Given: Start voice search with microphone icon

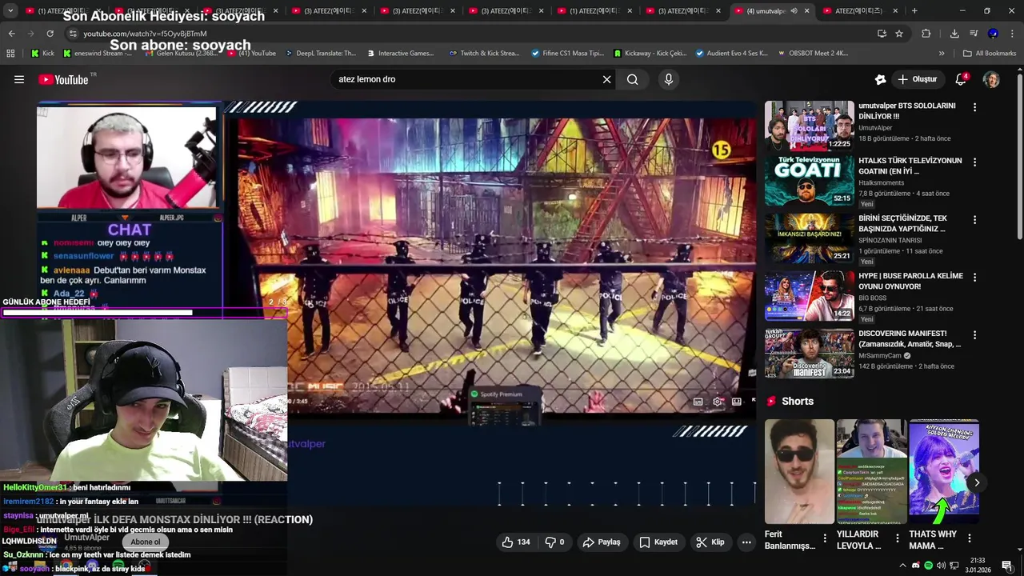Looking at the screenshot, I should tap(669, 79).
